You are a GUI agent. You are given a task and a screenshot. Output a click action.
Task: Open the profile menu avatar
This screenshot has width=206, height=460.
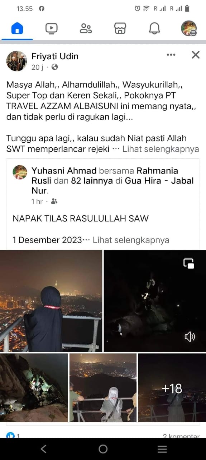pyautogui.click(x=189, y=28)
